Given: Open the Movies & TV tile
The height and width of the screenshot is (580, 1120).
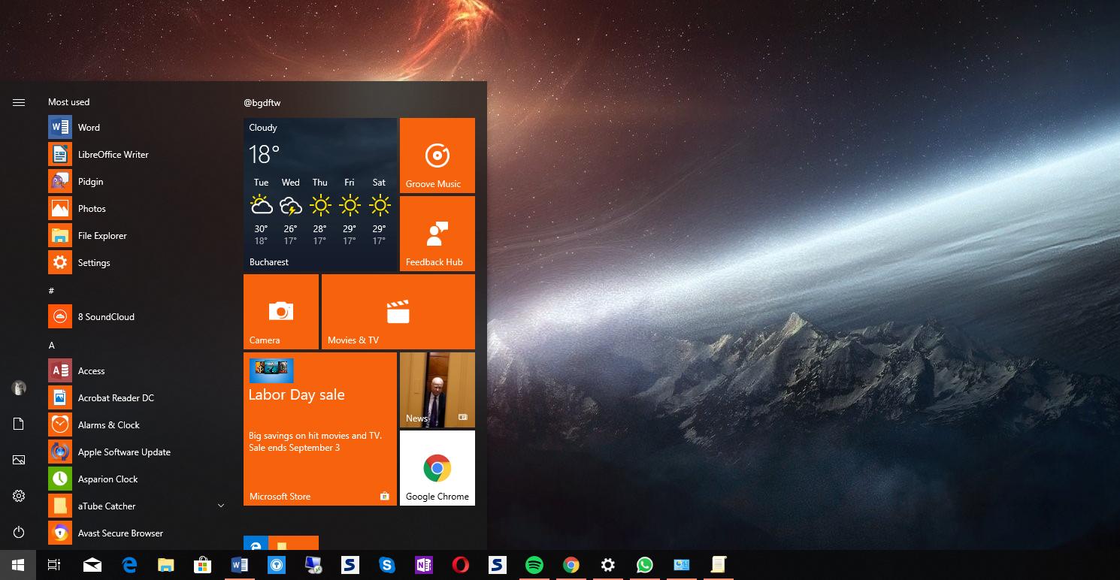Looking at the screenshot, I should pos(398,312).
